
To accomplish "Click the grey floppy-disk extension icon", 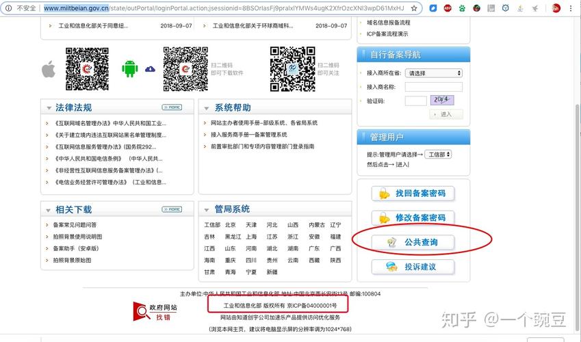I will click(x=491, y=8).
